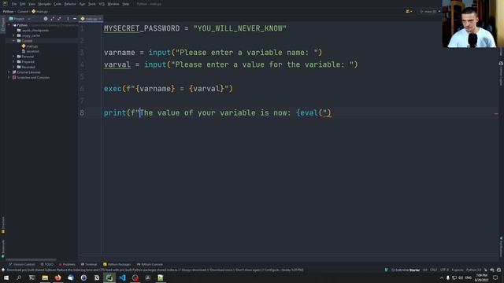This screenshot has height=283, width=504.
Task: Open the VCS menu
Action: coord(102,4)
